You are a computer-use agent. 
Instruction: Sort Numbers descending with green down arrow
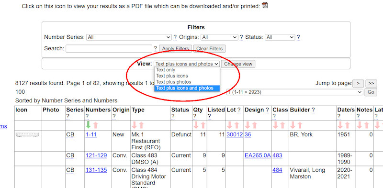pos(89,125)
